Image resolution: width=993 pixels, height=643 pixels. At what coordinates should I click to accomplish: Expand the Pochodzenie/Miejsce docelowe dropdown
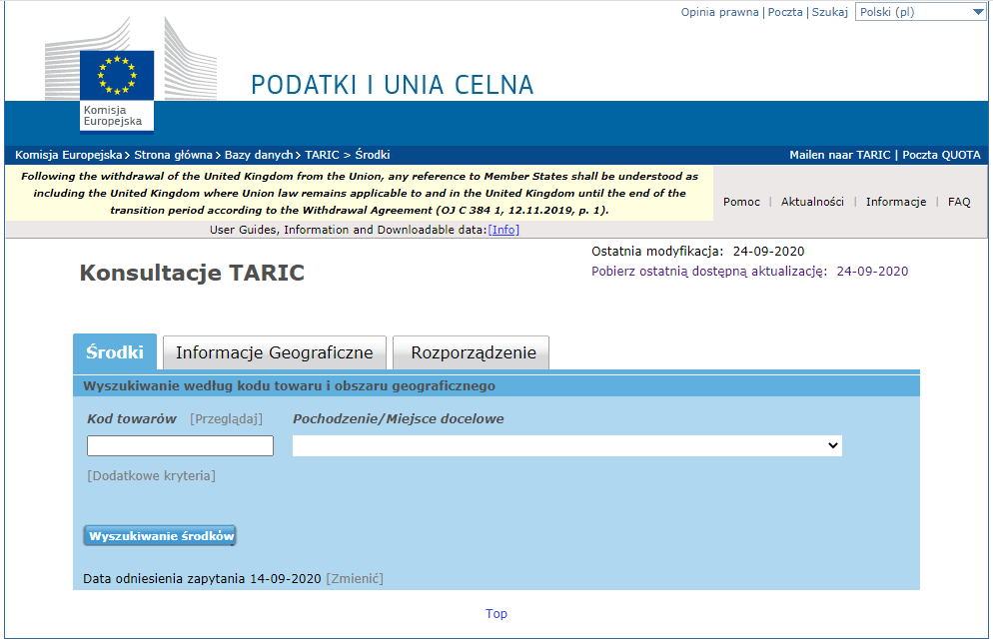click(566, 446)
